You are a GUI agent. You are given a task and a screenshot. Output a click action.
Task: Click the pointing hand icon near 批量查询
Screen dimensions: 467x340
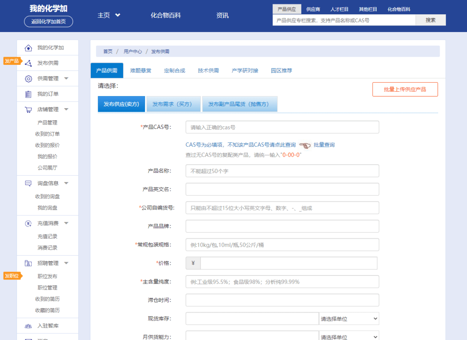tap(305, 145)
